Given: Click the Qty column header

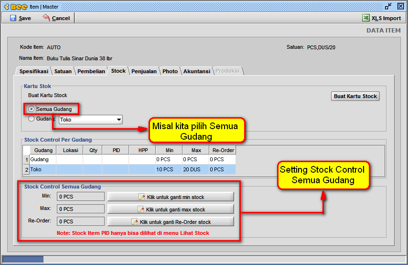Looking at the screenshot, I should tap(93, 150).
